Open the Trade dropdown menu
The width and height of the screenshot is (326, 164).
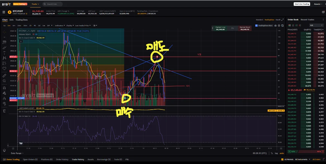tap(35, 4)
